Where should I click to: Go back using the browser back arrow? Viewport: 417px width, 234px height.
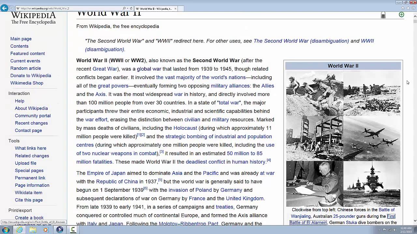(x=4, y=8)
